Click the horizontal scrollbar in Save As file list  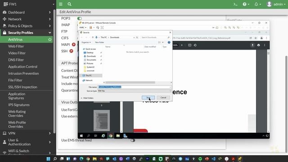(130, 82)
